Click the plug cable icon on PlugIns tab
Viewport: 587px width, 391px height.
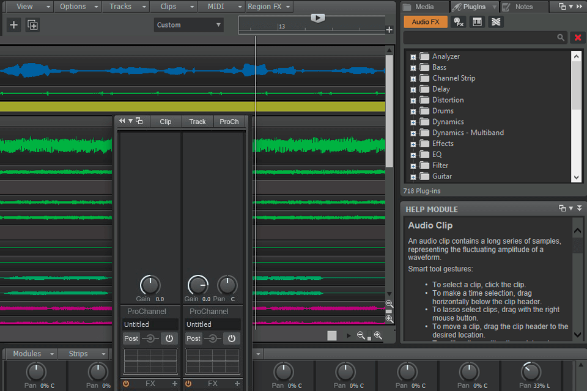(457, 7)
